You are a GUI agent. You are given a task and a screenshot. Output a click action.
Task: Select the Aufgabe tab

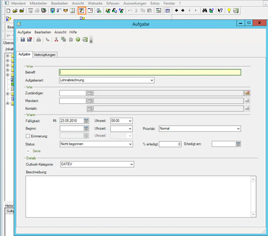(x=24, y=54)
